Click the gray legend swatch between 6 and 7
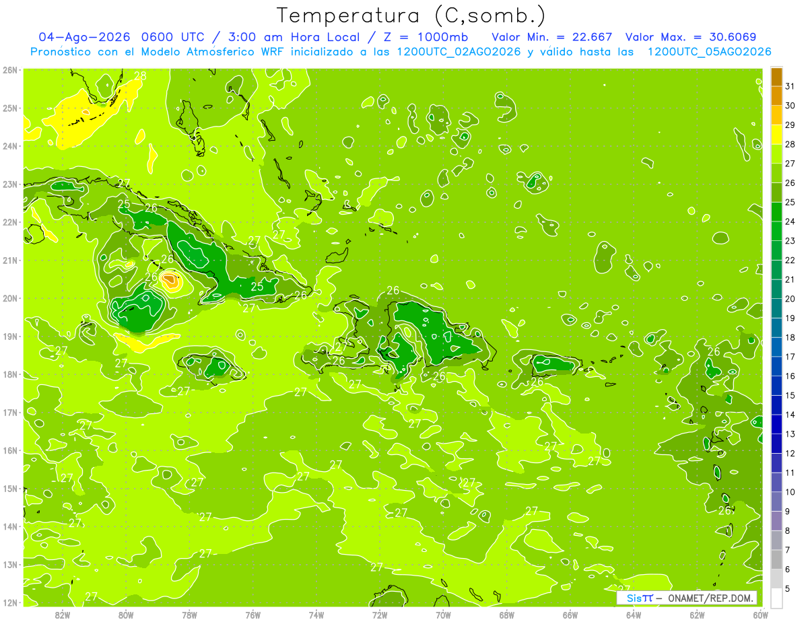 click(776, 559)
